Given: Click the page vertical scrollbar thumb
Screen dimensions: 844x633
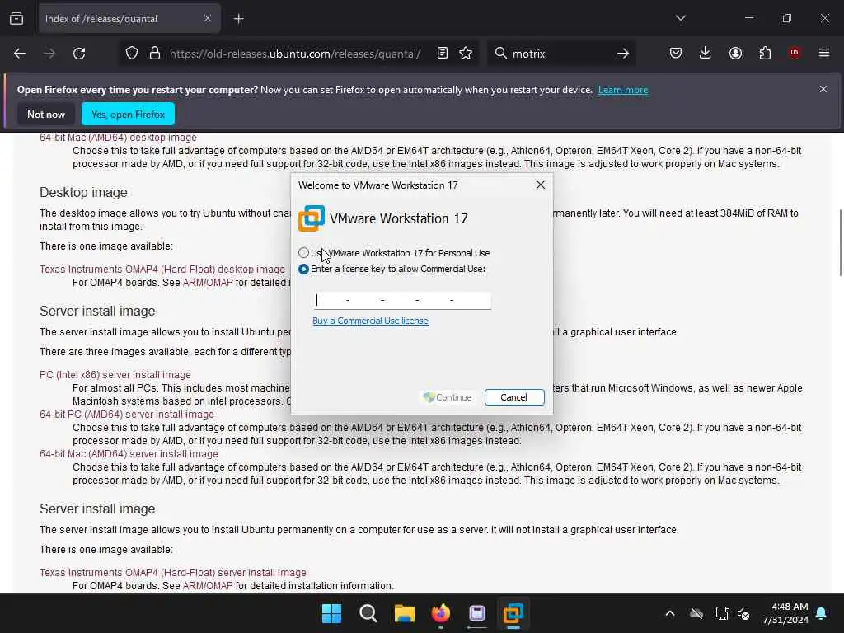Looking at the screenshot, I should click(840, 242).
